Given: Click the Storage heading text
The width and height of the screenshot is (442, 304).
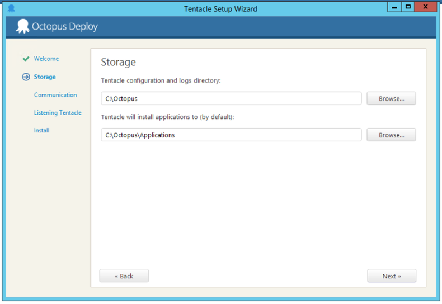Looking at the screenshot, I should [x=119, y=62].
